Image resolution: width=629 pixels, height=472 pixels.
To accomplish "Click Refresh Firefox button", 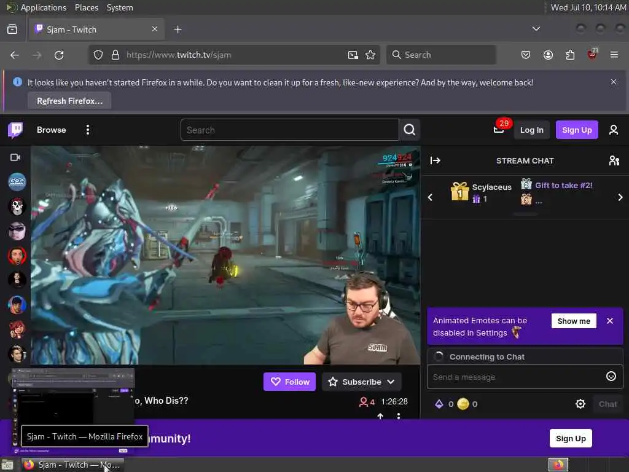I will click(x=69, y=101).
